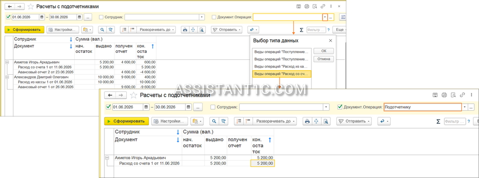Enable Документ.Операция checkbox in back window
The image size is (479, 178).
(214, 17)
